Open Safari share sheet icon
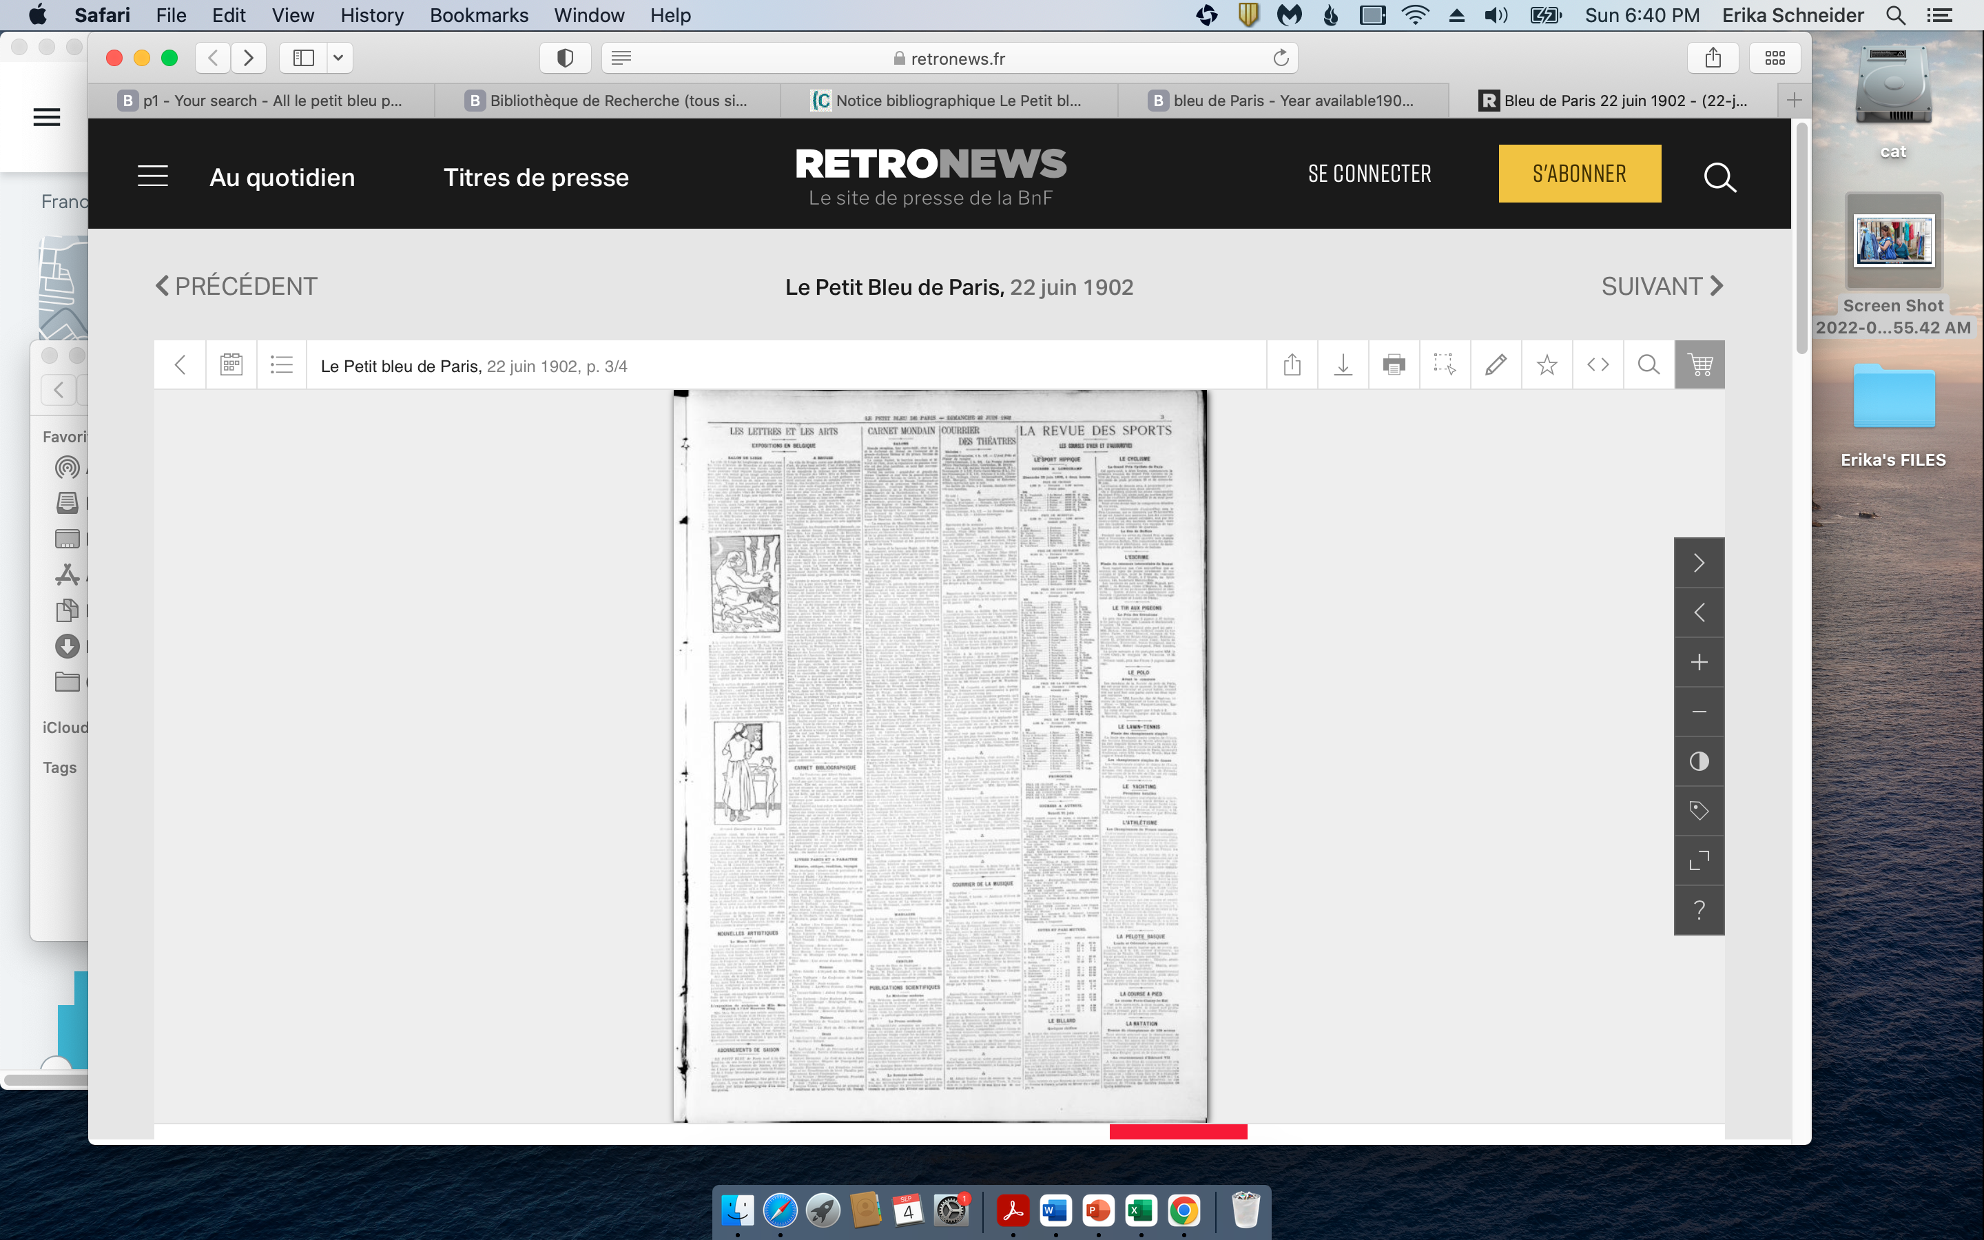Image resolution: width=1984 pixels, height=1240 pixels. pyautogui.click(x=1713, y=59)
